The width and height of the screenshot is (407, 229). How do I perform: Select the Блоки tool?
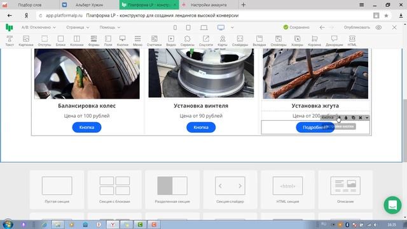pyautogui.click(x=60, y=41)
